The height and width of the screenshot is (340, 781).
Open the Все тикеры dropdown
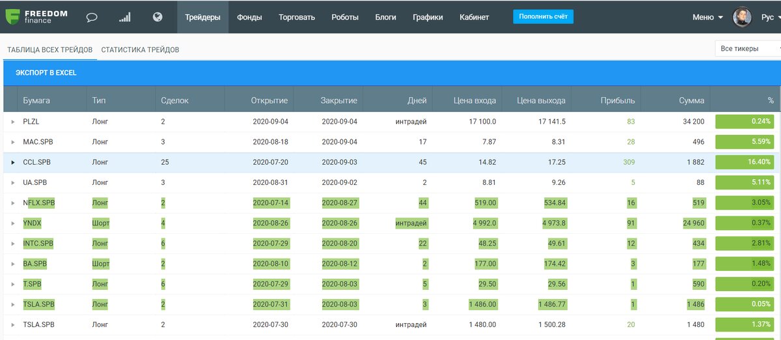(x=747, y=49)
